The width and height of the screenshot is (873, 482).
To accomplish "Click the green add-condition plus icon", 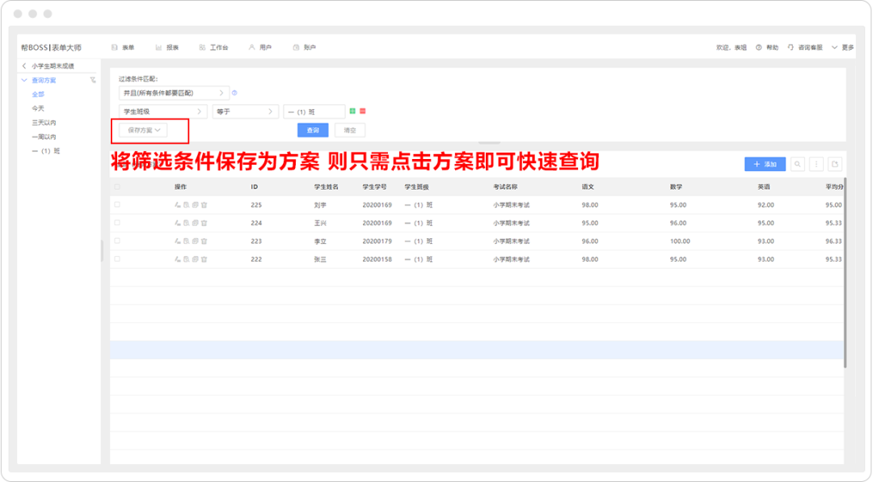I will 352,111.
